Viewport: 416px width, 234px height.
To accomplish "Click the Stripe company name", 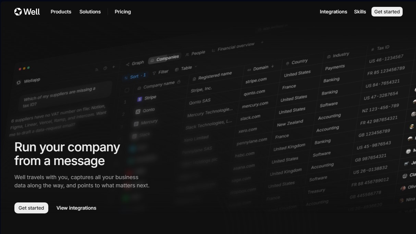I will coord(150,98).
